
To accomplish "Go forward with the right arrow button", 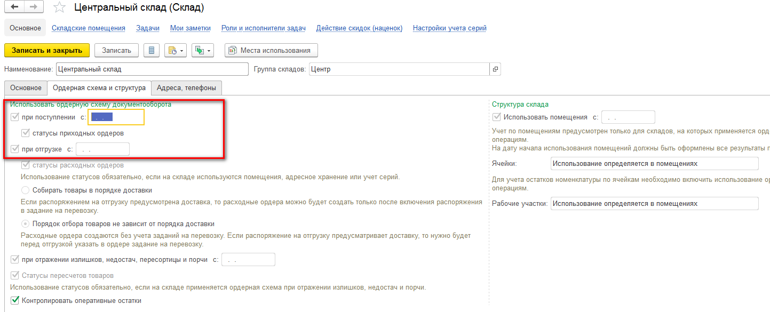I will click(34, 7).
